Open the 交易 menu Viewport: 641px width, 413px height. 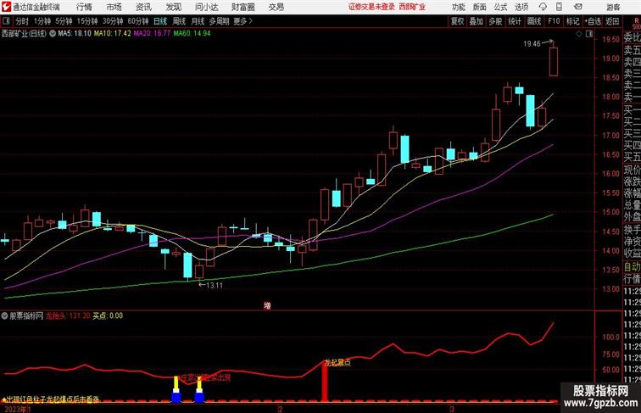pyautogui.click(x=276, y=7)
